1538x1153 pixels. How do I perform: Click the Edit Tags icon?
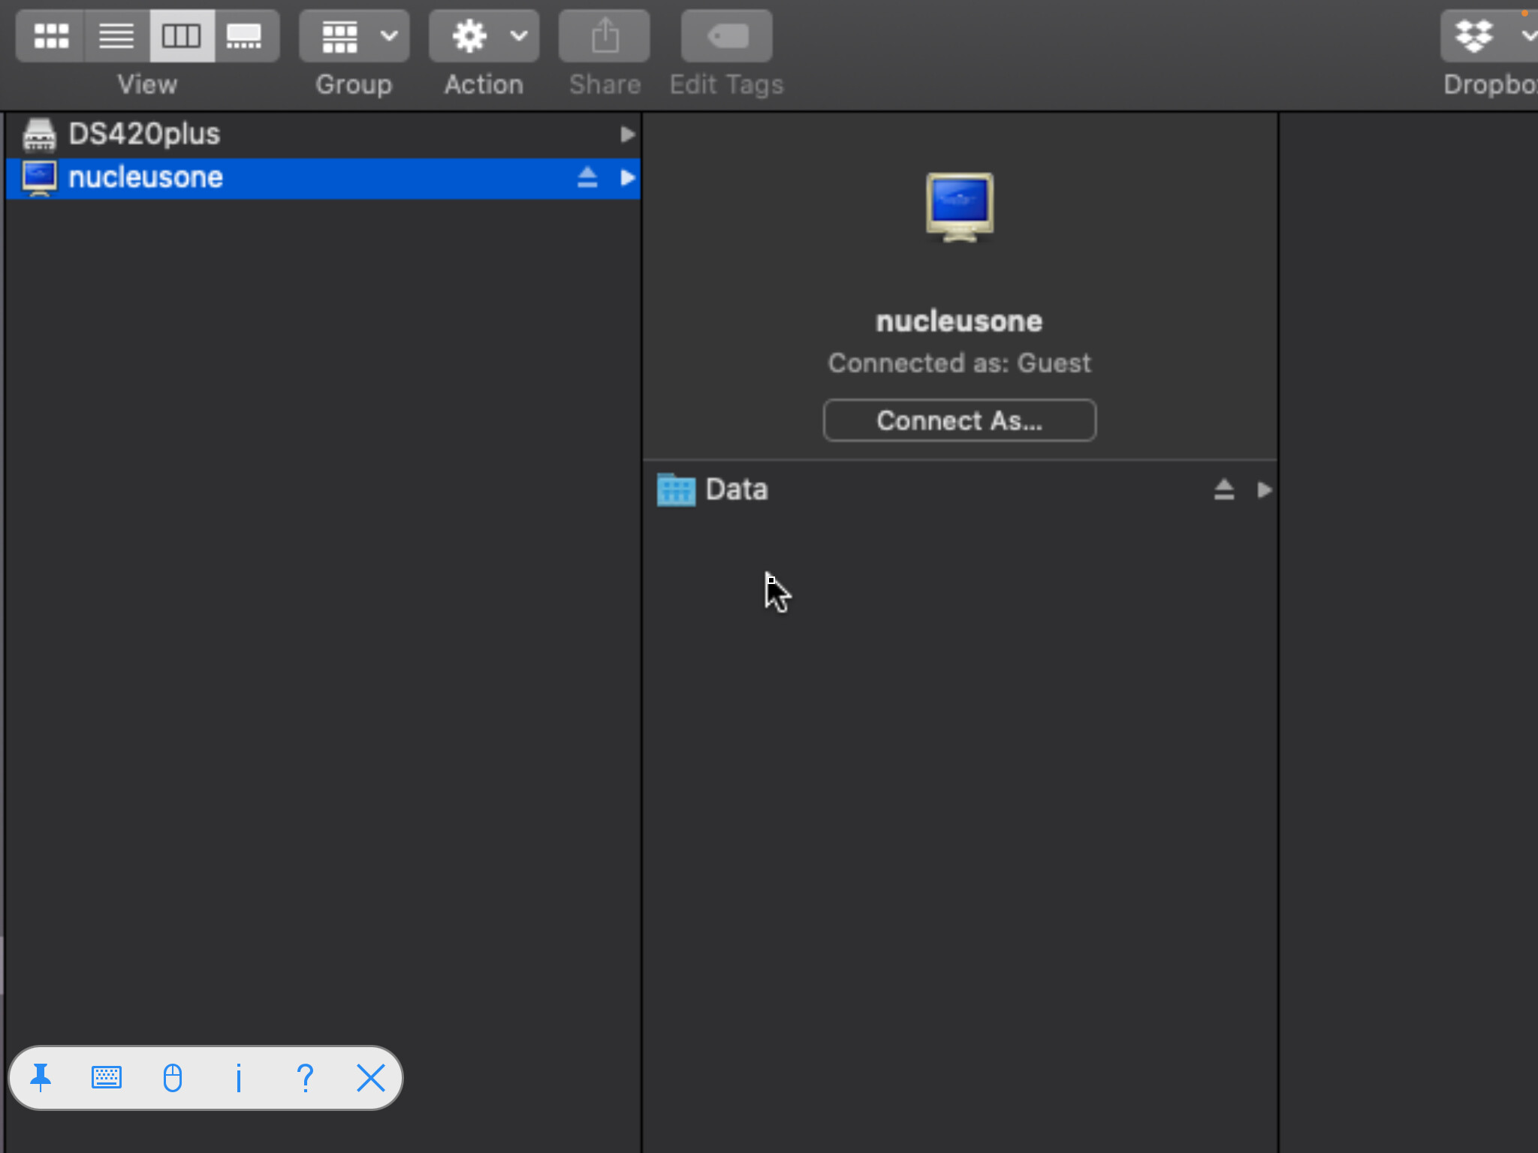pyautogui.click(x=726, y=36)
